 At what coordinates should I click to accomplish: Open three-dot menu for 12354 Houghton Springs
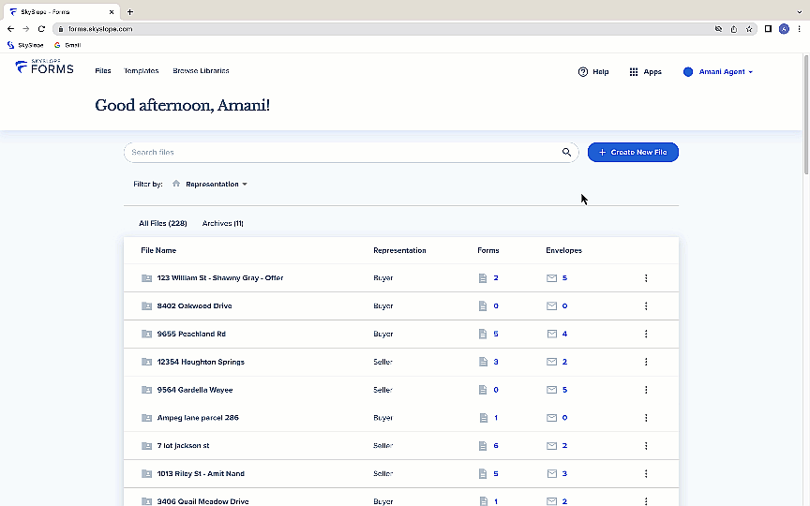click(646, 362)
